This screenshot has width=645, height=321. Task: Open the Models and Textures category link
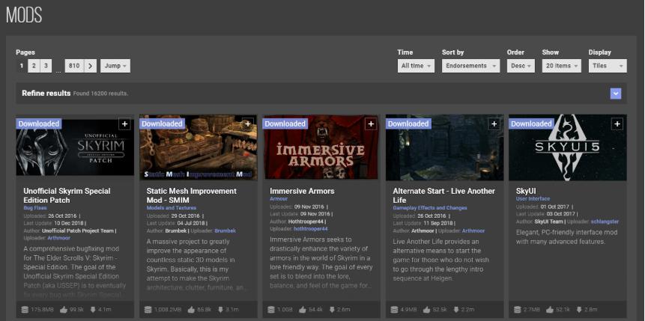(171, 208)
